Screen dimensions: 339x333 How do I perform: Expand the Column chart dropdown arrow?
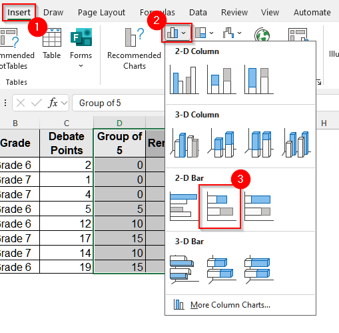[x=183, y=33]
